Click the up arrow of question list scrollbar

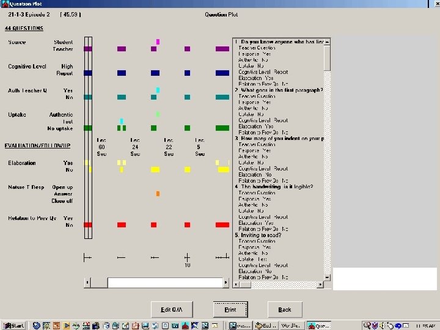[327, 42]
